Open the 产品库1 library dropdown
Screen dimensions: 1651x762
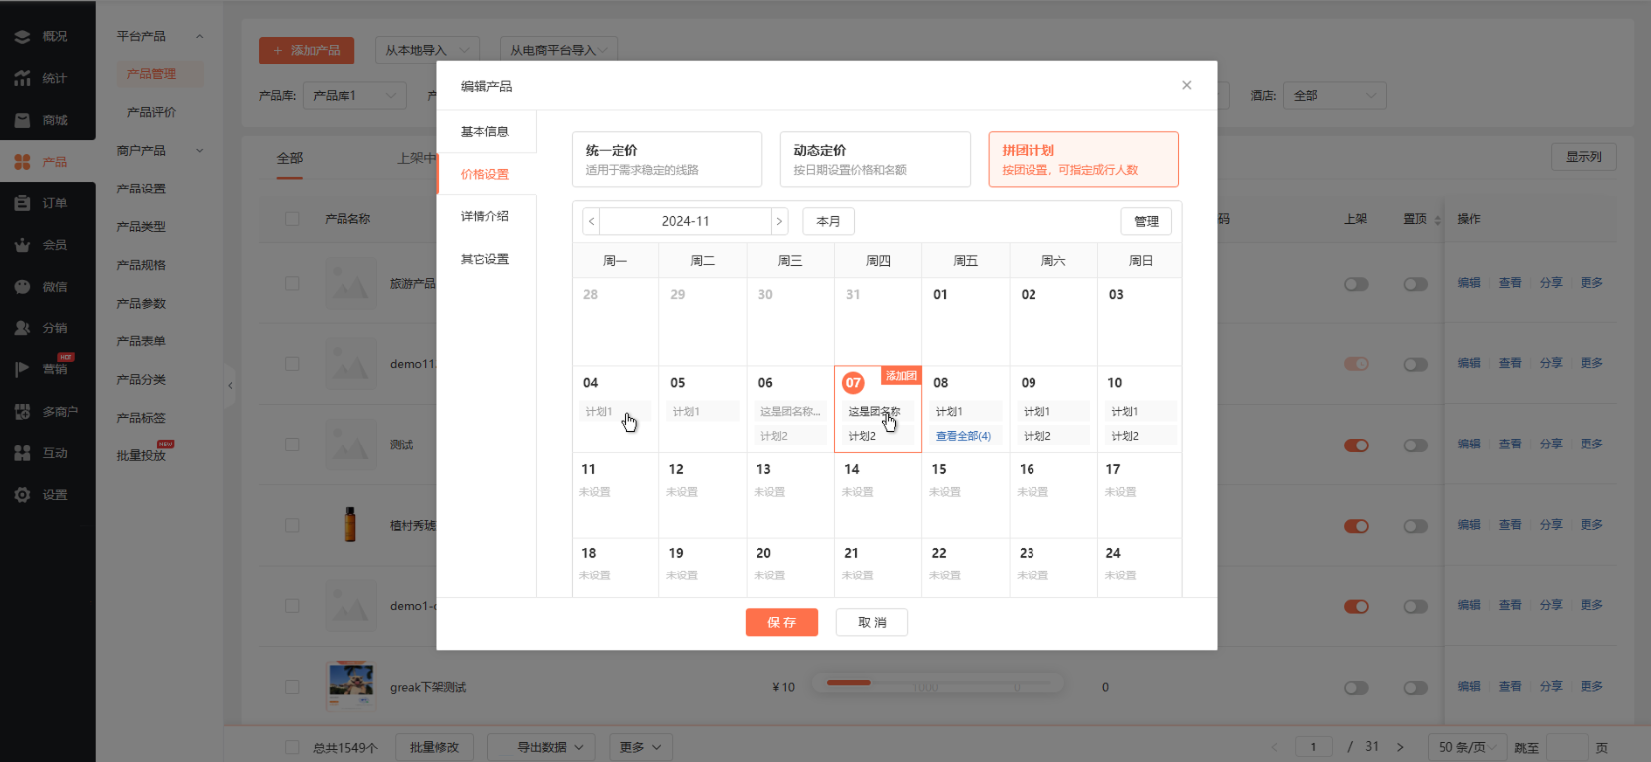[x=354, y=95]
